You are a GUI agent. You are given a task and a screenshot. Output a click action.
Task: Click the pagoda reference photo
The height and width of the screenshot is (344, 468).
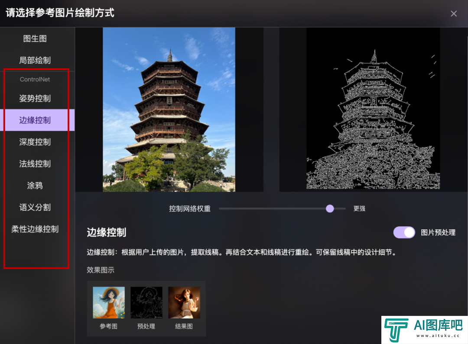[x=169, y=109]
